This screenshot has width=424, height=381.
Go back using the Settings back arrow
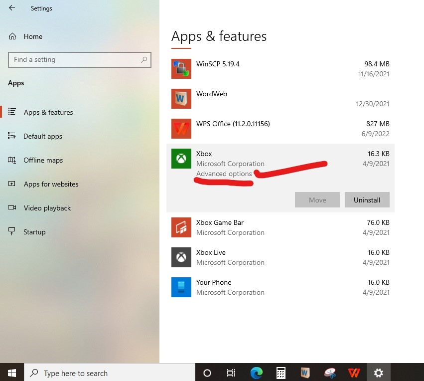12,8
